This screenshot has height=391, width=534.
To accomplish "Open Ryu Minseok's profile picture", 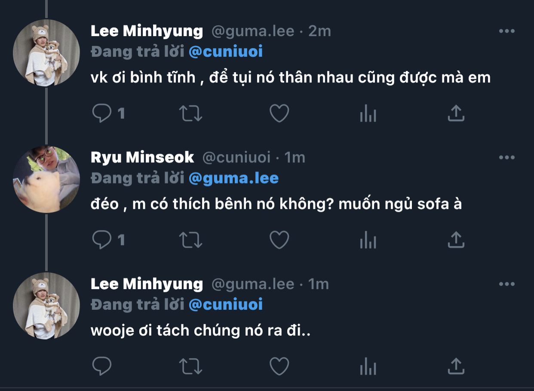I will point(46,179).
